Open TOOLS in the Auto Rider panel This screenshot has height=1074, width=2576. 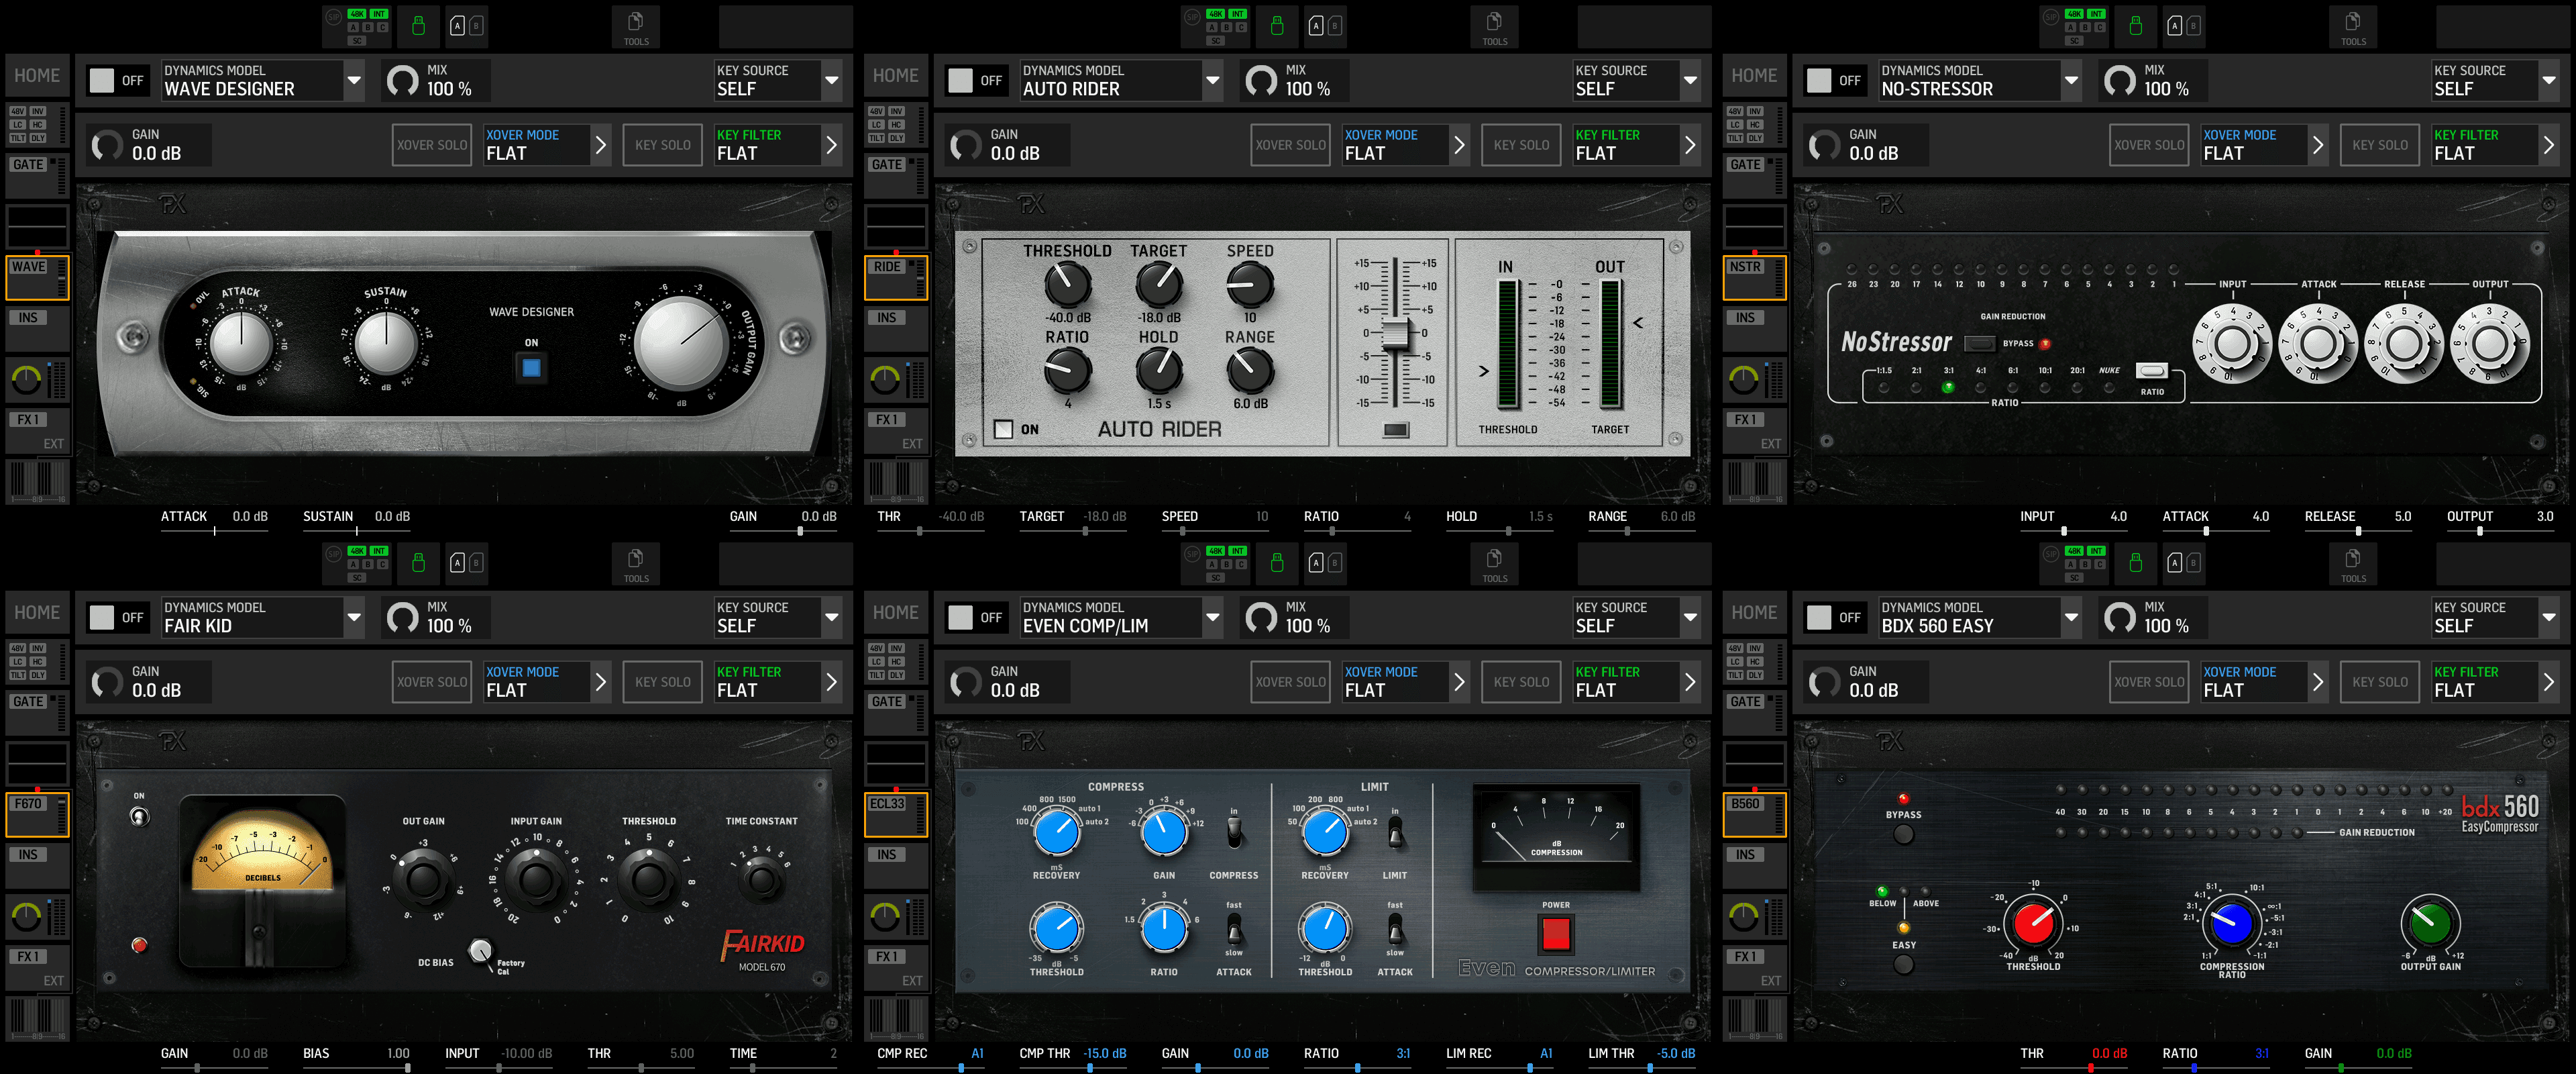click(1494, 27)
